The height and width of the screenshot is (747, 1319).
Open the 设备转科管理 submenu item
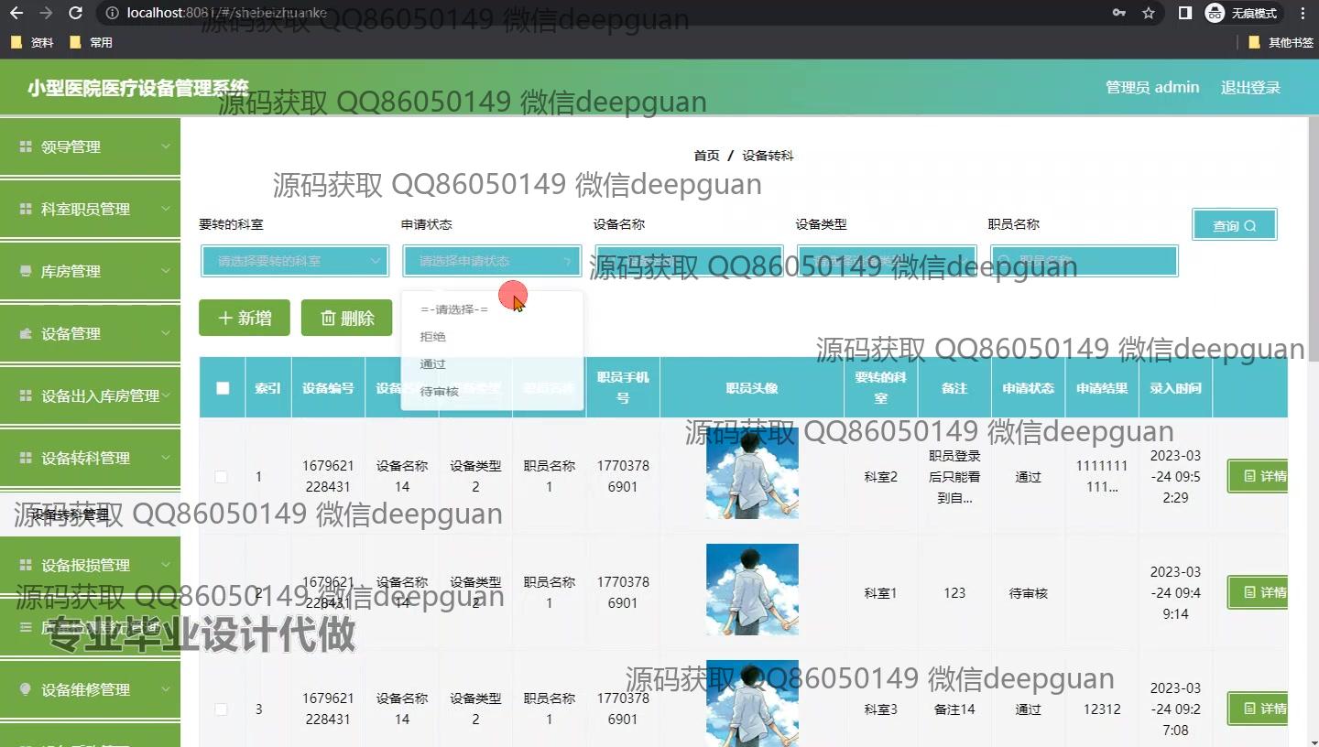point(90,515)
